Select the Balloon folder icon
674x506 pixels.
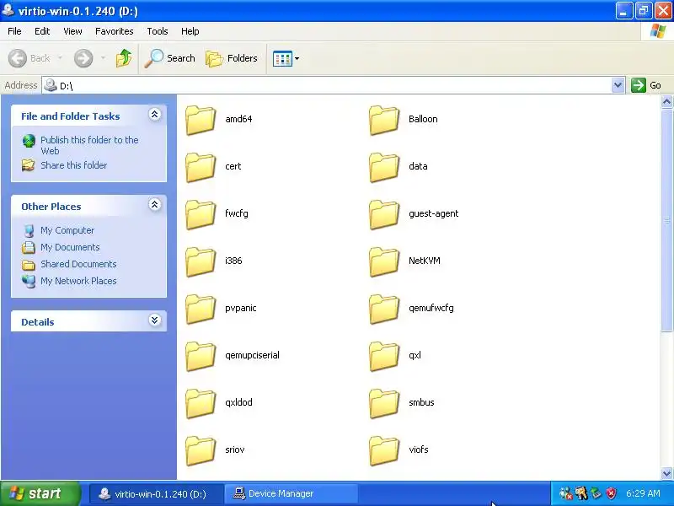click(x=384, y=120)
